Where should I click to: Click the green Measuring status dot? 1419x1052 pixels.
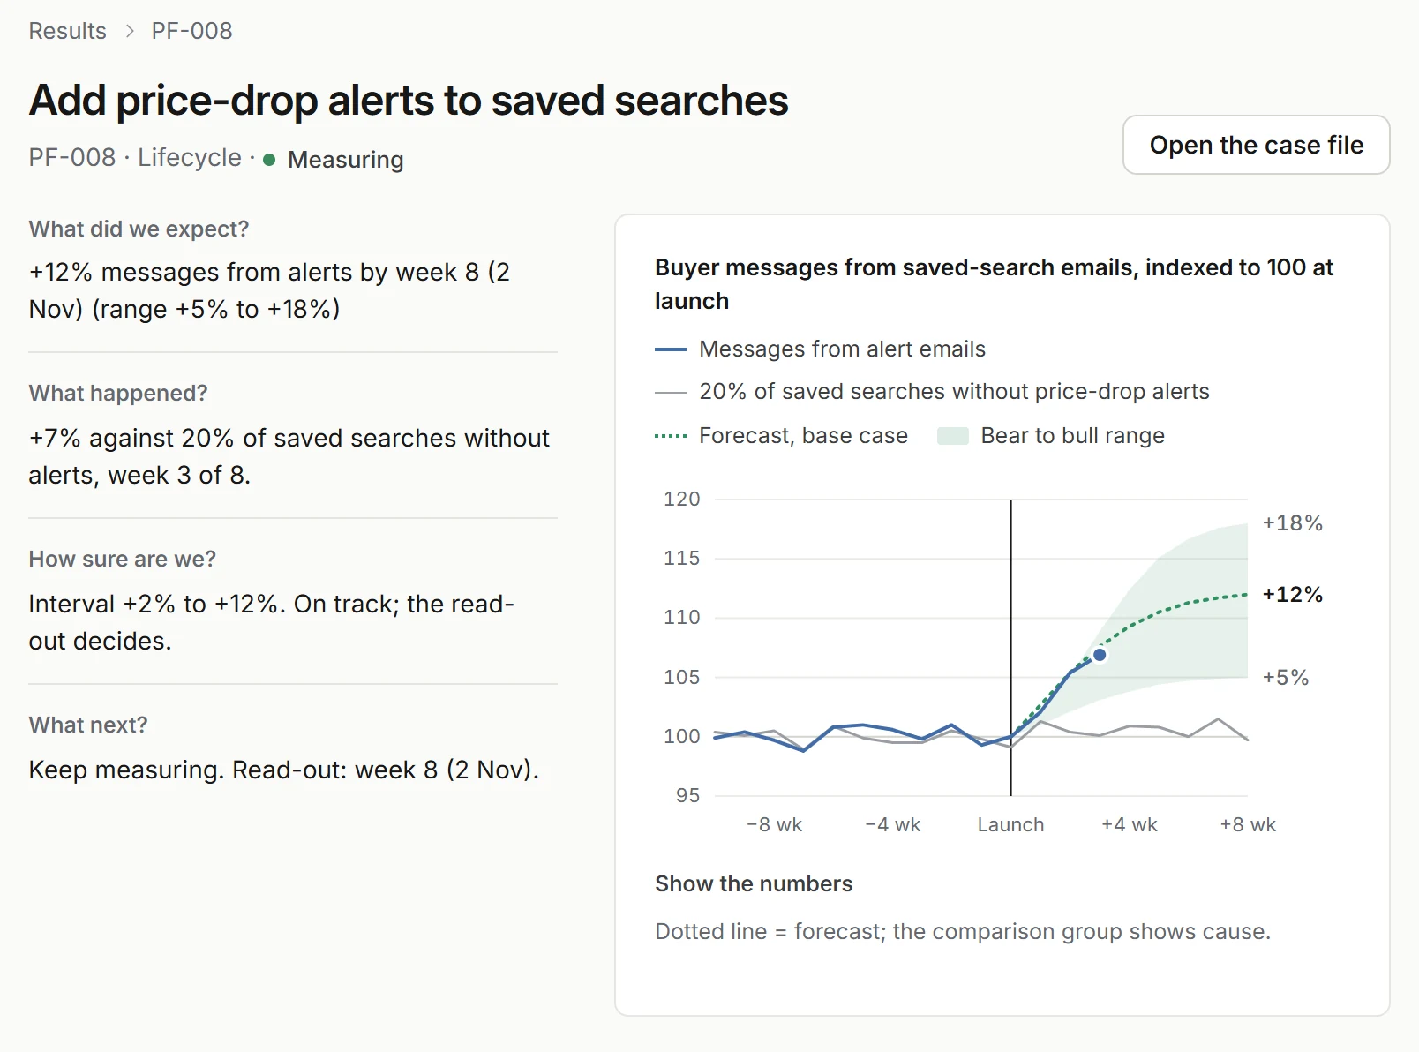coord(269,160)
